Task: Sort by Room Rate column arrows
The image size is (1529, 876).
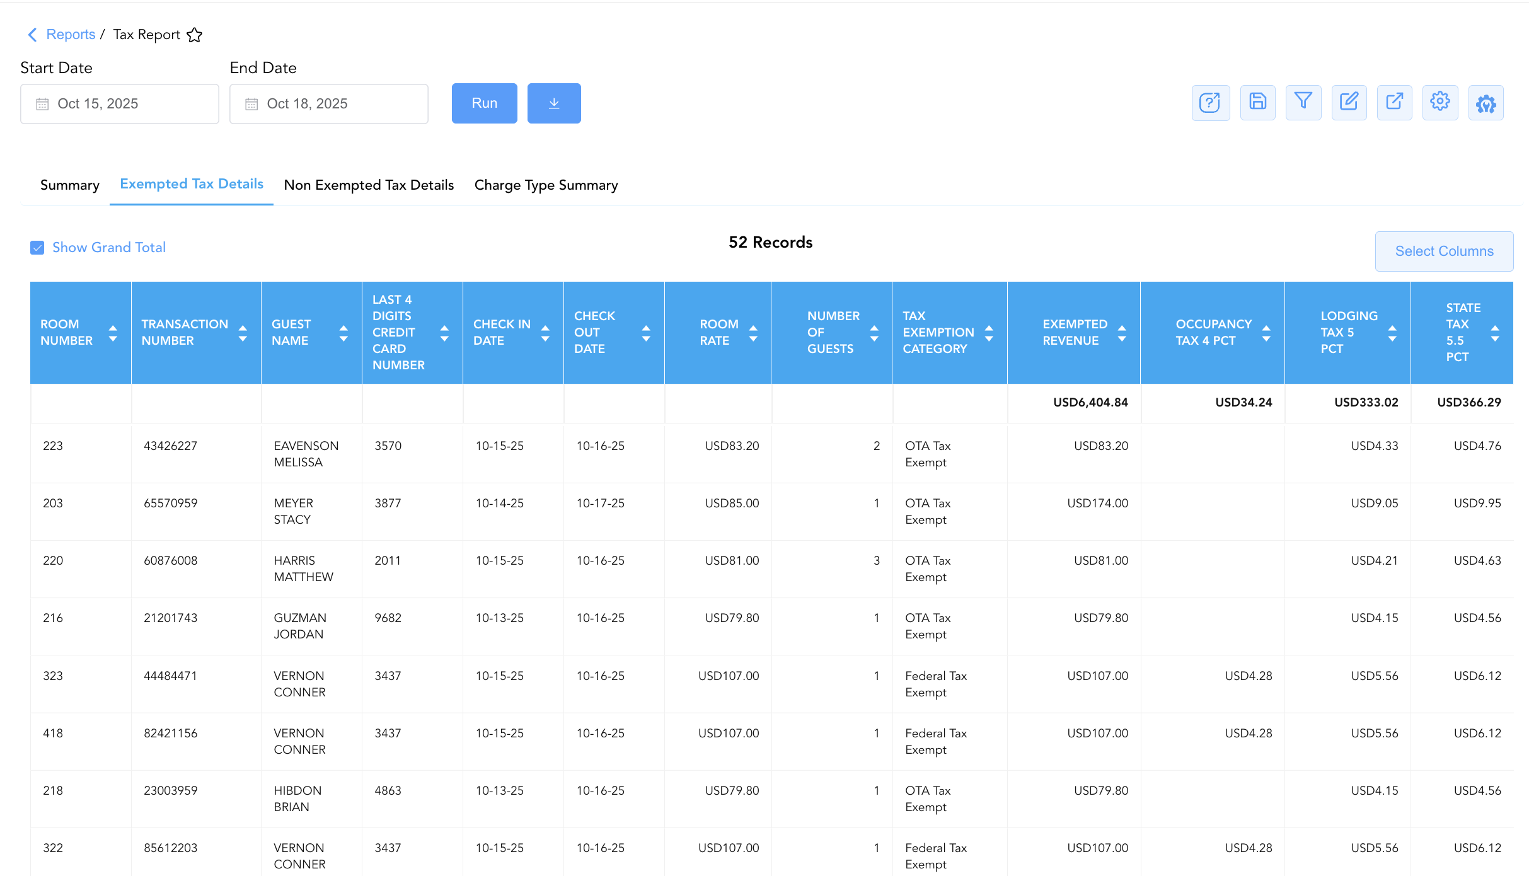Action: [753, 333]
